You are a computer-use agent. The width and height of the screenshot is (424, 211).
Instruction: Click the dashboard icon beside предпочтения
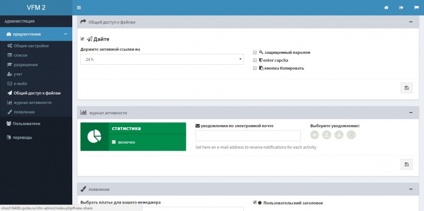(9, 34)
